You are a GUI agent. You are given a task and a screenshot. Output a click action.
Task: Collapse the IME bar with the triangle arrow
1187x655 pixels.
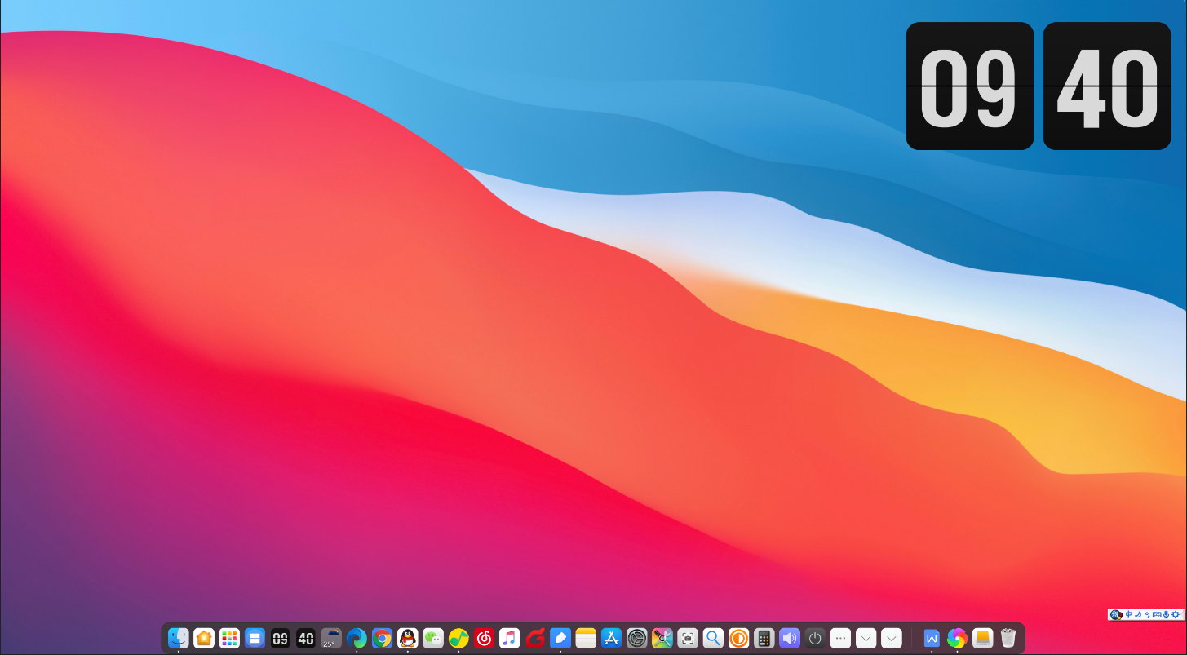(1182, 614)
